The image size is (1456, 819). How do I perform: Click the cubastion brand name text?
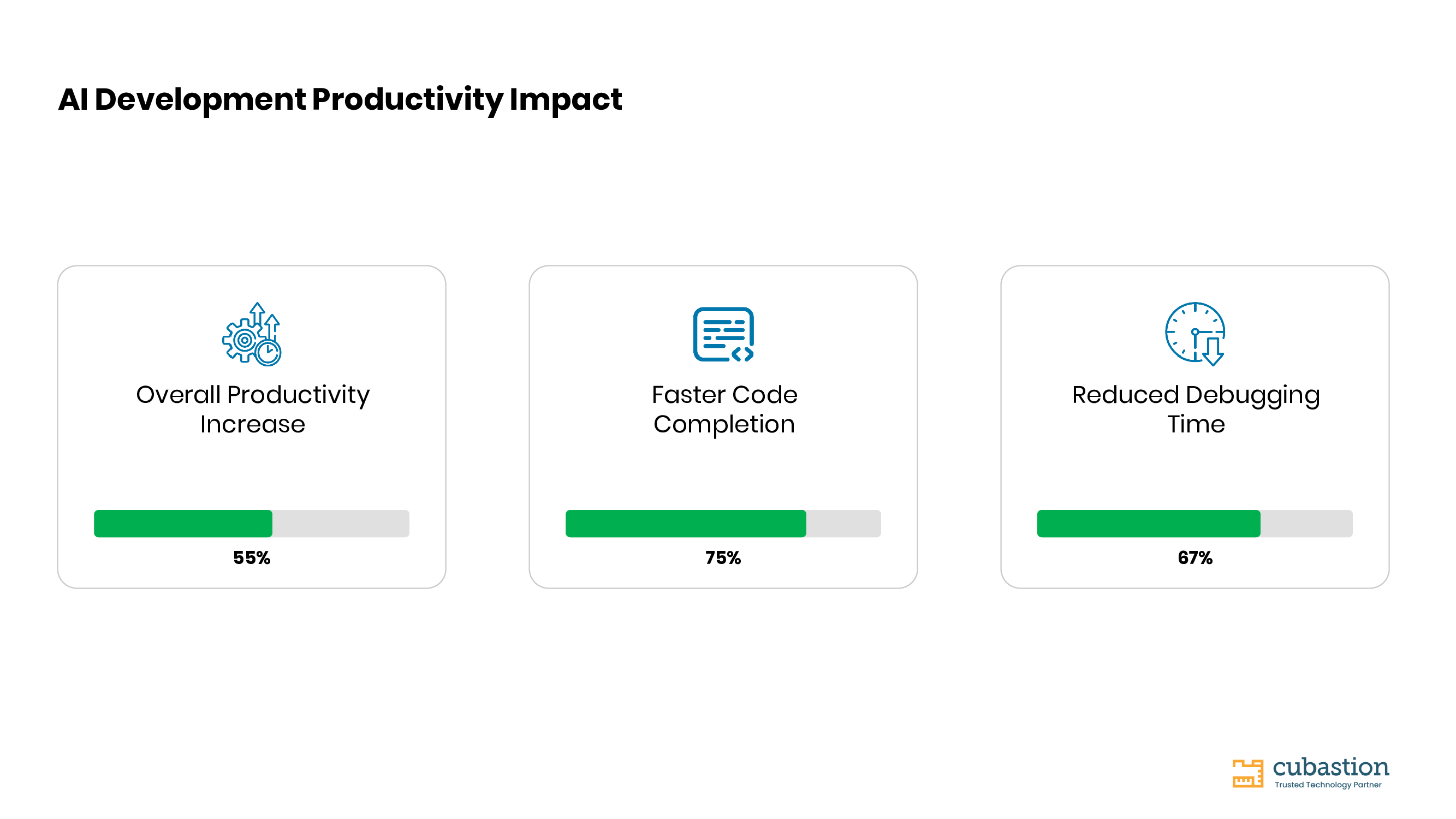point(1330,767)
